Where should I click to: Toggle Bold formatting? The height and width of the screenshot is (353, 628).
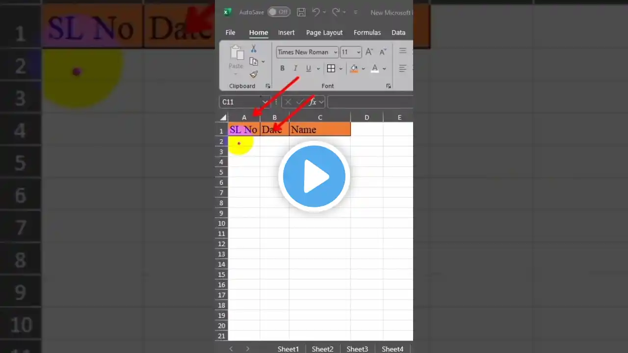[x=282, y=69]
